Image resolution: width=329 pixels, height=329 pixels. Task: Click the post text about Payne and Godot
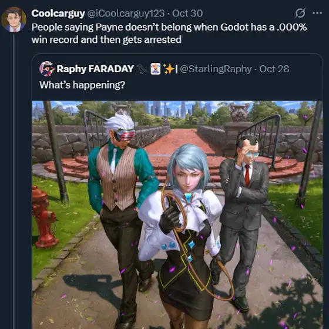pyautogui.click(x=169, y=33)
